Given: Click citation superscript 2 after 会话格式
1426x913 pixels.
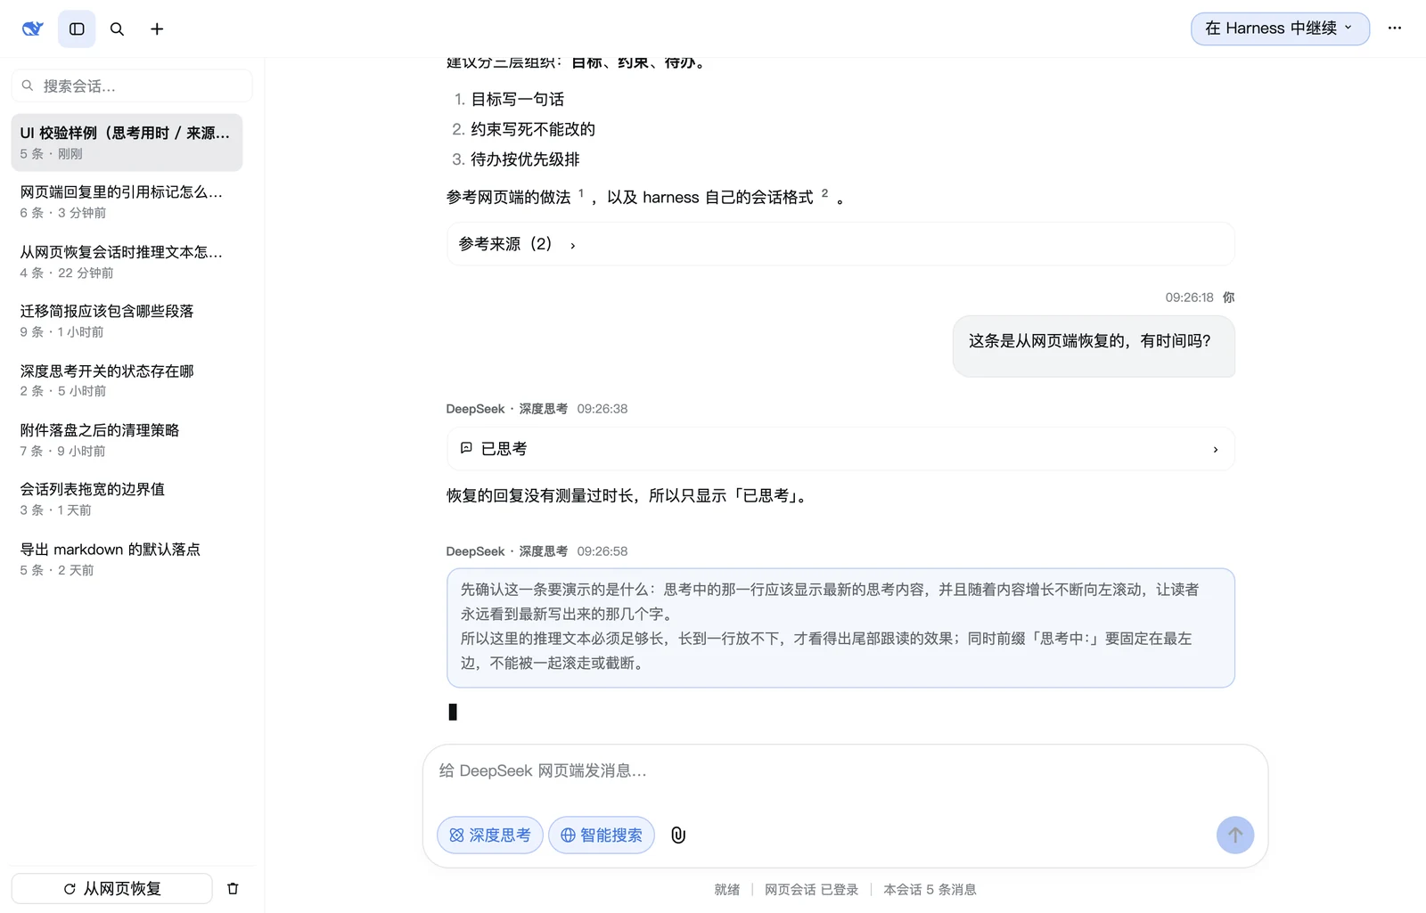Looking at the screenshot, I should pyautogui.click(x=824, y=192).
